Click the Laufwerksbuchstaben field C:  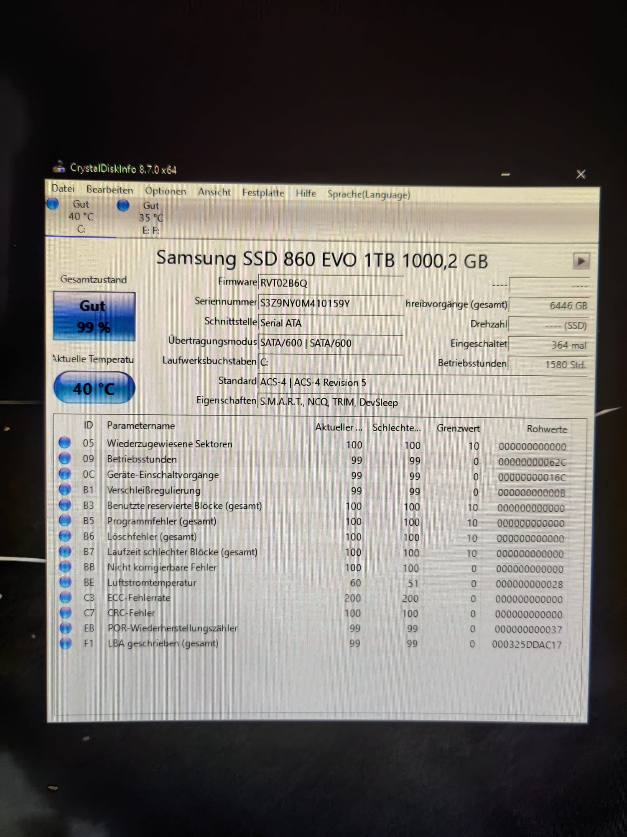(x=331, y=362)
